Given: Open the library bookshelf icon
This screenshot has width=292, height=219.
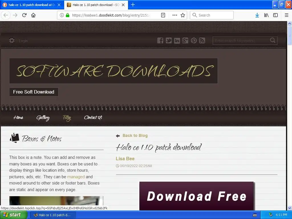Looking at the screenshot, I should tap(266, 15).
